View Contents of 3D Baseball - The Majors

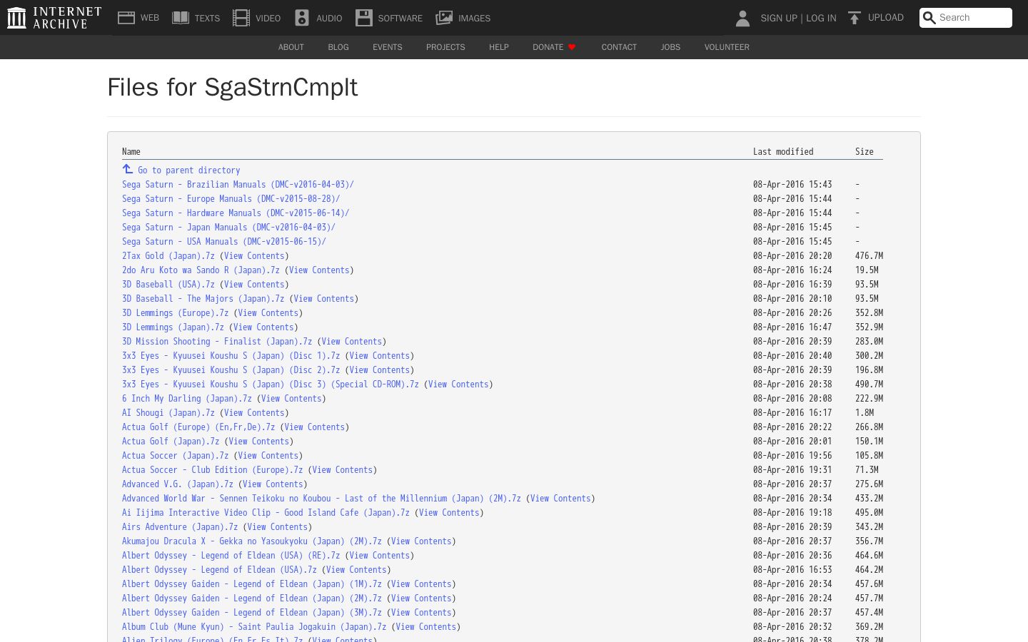(324, 299)
